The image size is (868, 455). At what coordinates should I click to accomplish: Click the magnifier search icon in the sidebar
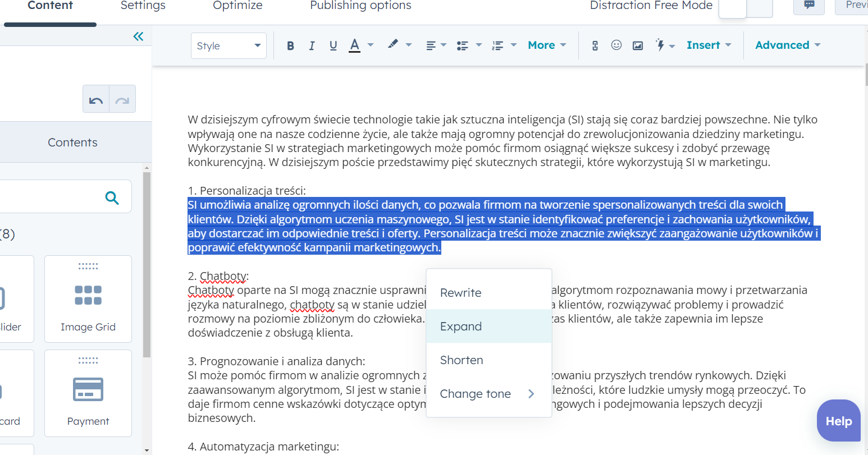pyautogui.click(x=112, y=197)
